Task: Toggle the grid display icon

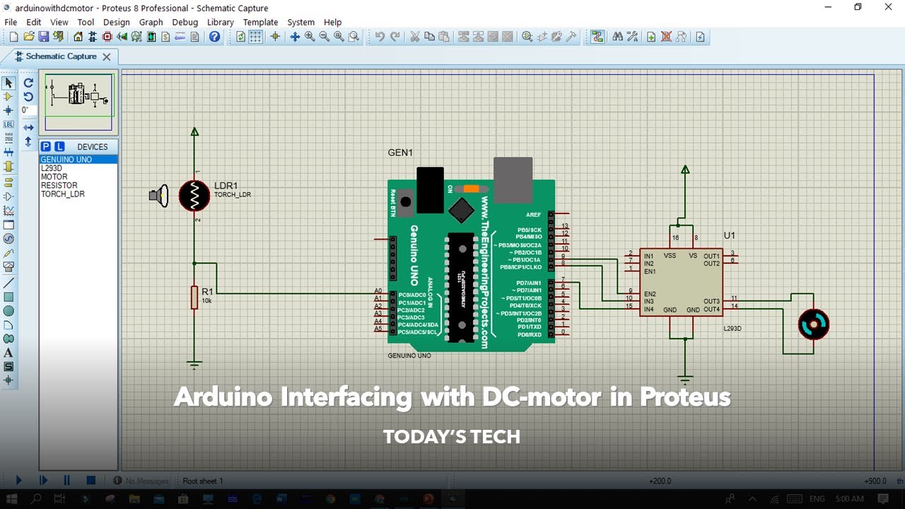Action: 256,37
